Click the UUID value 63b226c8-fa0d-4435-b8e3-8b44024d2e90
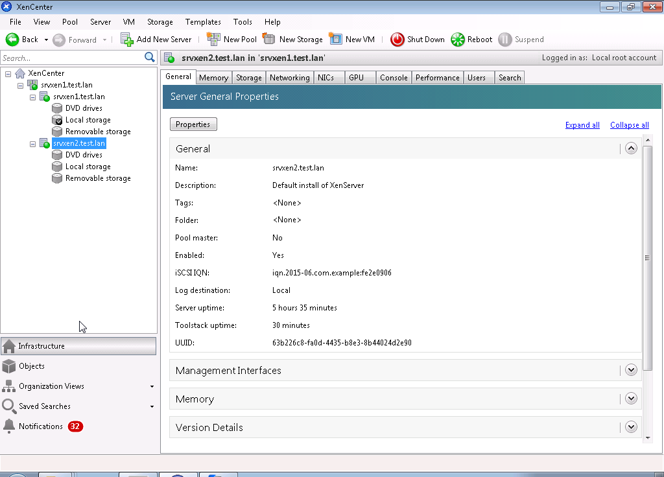This screenshot has width=664, height=477. pos(342,342)
